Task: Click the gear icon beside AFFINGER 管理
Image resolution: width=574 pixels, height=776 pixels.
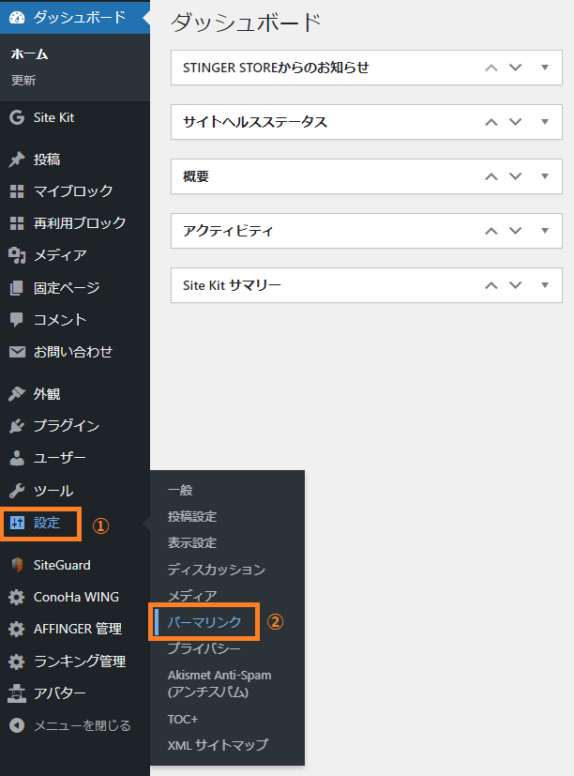Action: click(17, 629)
